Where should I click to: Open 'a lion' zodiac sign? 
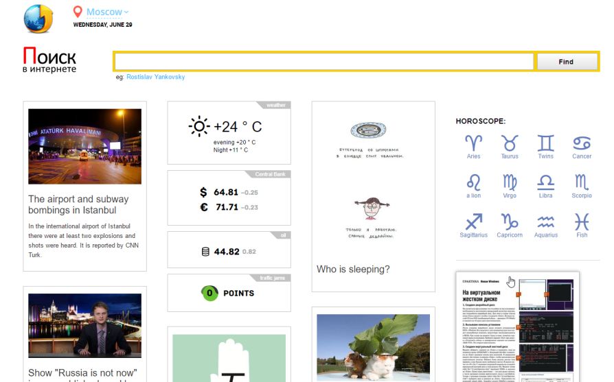(x=473, y=182)
